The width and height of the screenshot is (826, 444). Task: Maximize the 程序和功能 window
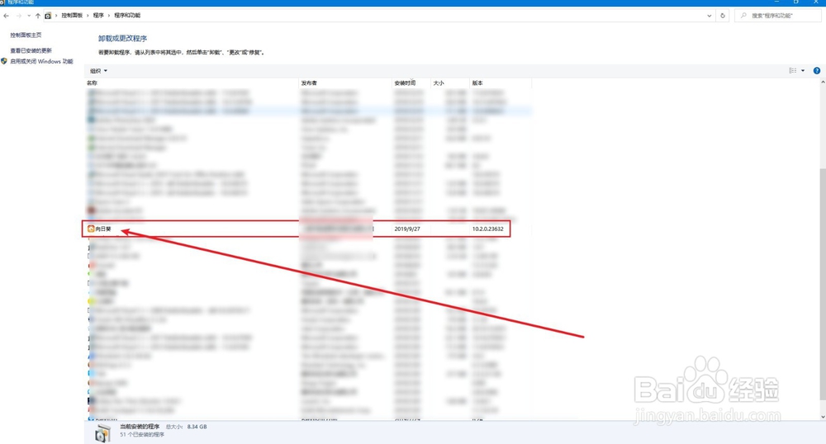(796, 2)
